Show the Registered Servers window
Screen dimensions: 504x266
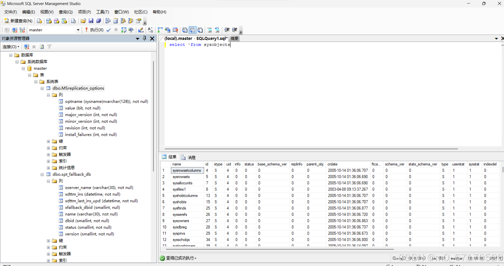(x=108, y=21)
